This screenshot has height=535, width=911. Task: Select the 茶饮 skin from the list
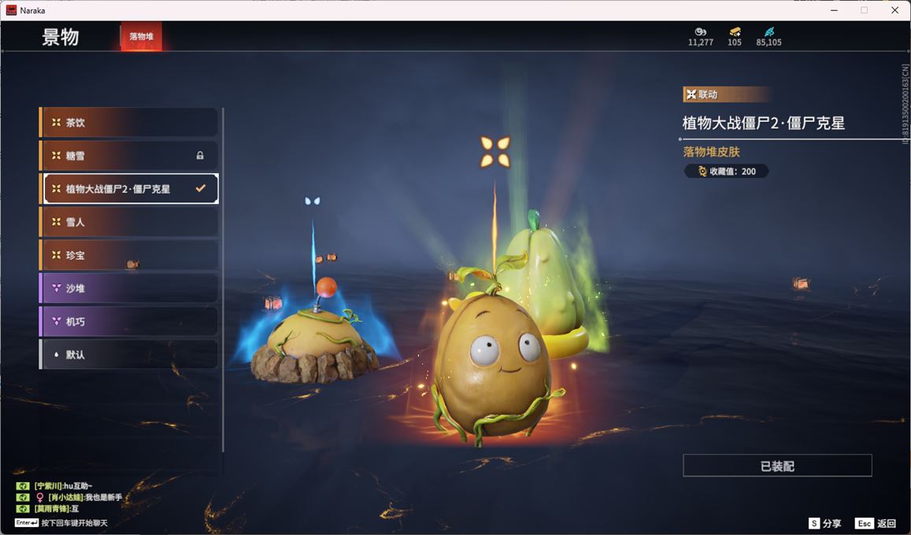click(x=129, y=123)
